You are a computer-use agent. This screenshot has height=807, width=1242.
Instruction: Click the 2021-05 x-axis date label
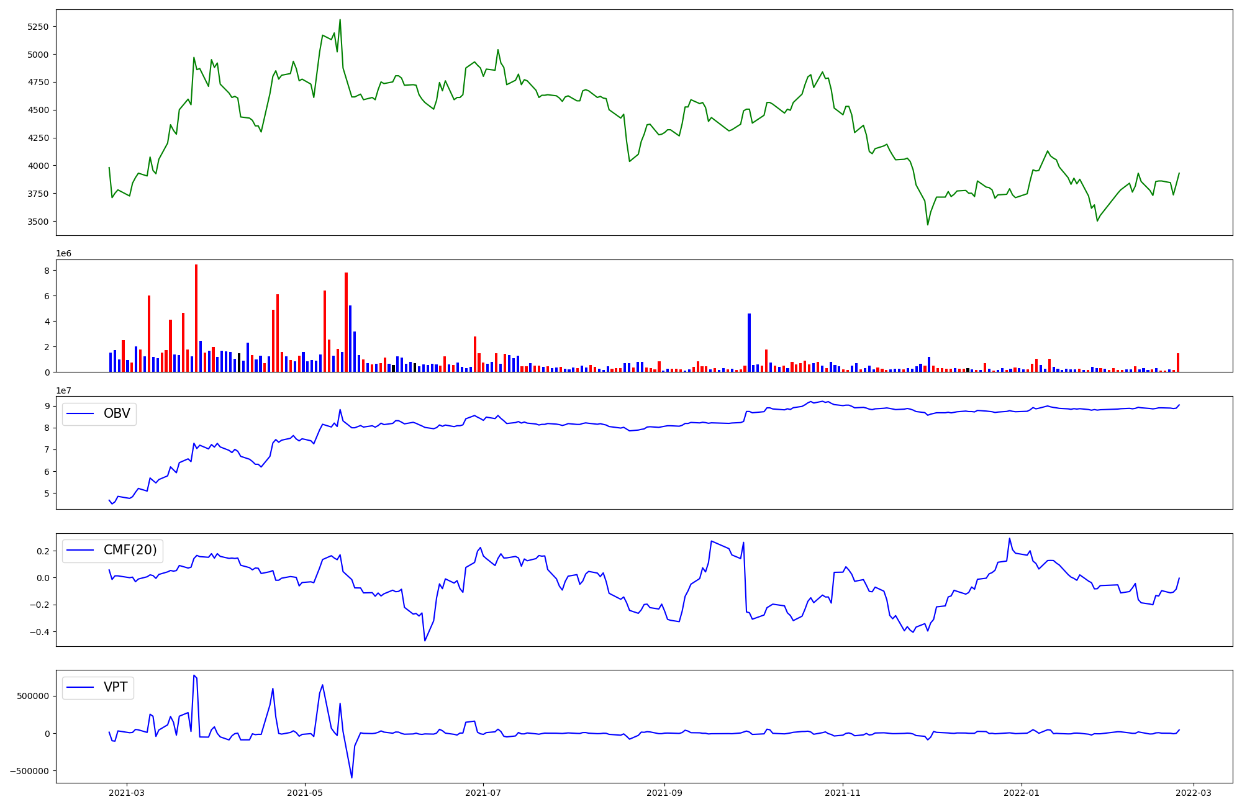[x=305, y=793]
